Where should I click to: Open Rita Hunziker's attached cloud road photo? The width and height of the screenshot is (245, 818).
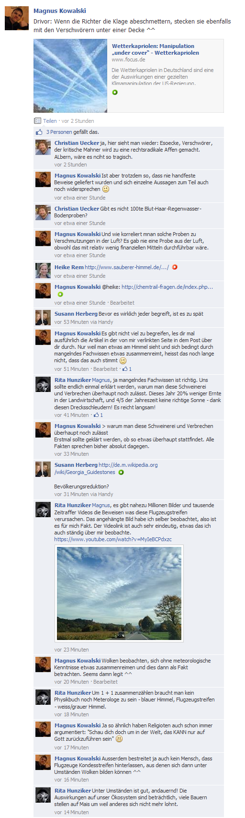[x=120, y=593]
